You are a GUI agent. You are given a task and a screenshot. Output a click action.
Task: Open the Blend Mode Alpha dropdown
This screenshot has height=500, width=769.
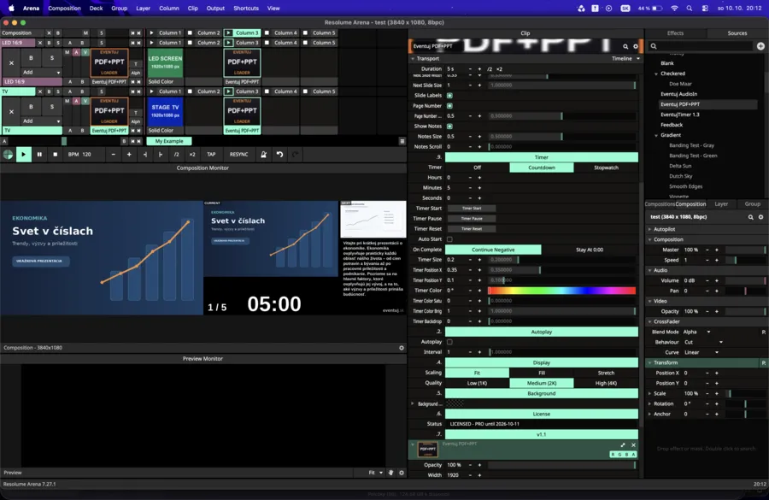[x=696, y=332]
